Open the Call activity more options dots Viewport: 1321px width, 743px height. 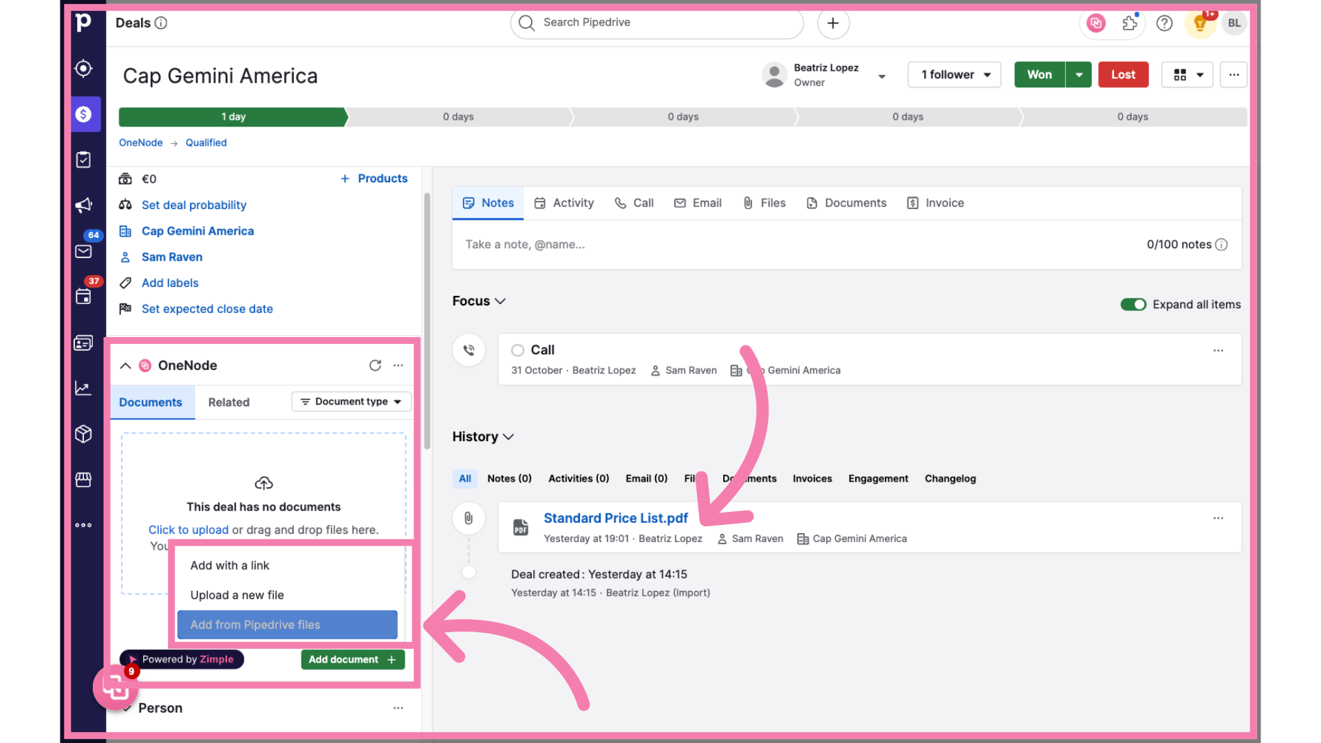click(1218, 350)
